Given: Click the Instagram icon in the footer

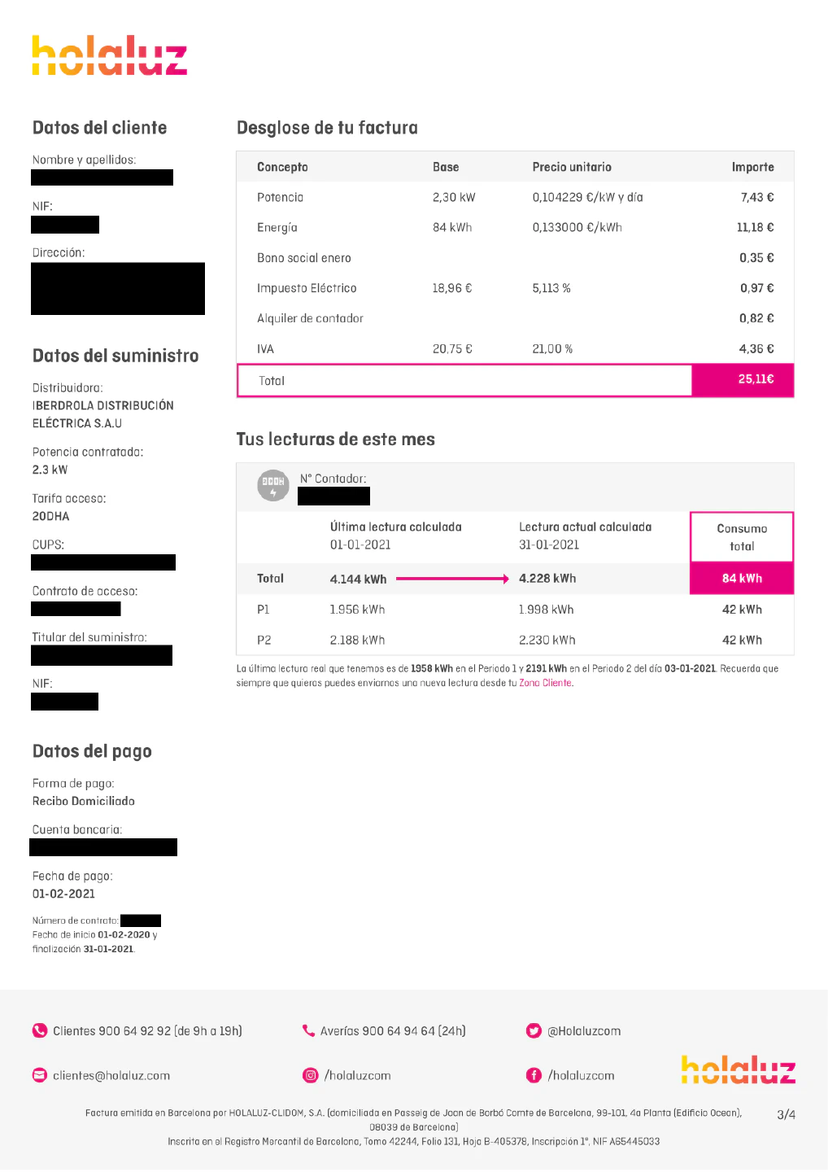Looking at the screenshot, I should (311, 1075).
